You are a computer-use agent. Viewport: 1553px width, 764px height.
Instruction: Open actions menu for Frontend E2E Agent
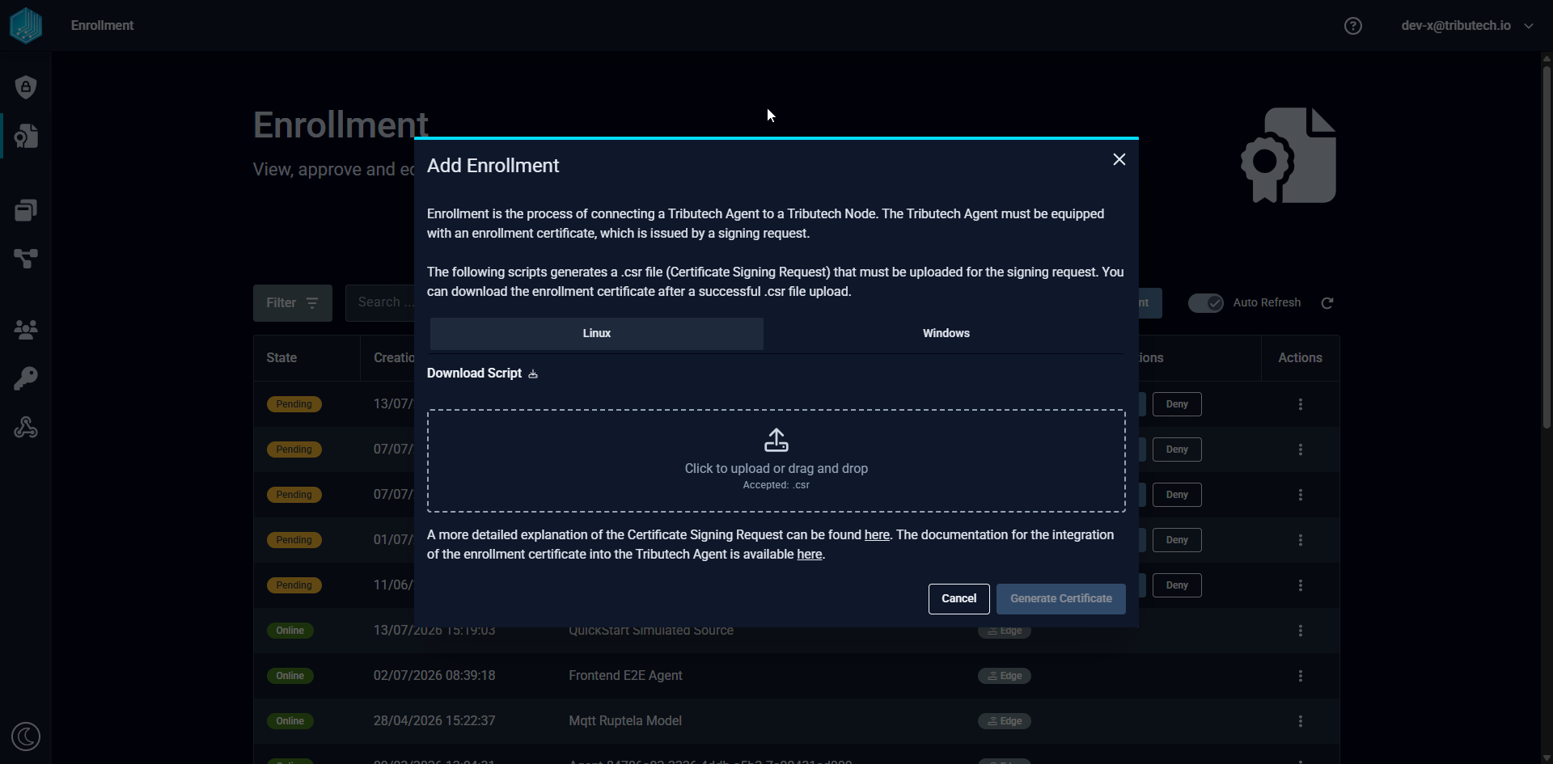tap(1301, 676)
